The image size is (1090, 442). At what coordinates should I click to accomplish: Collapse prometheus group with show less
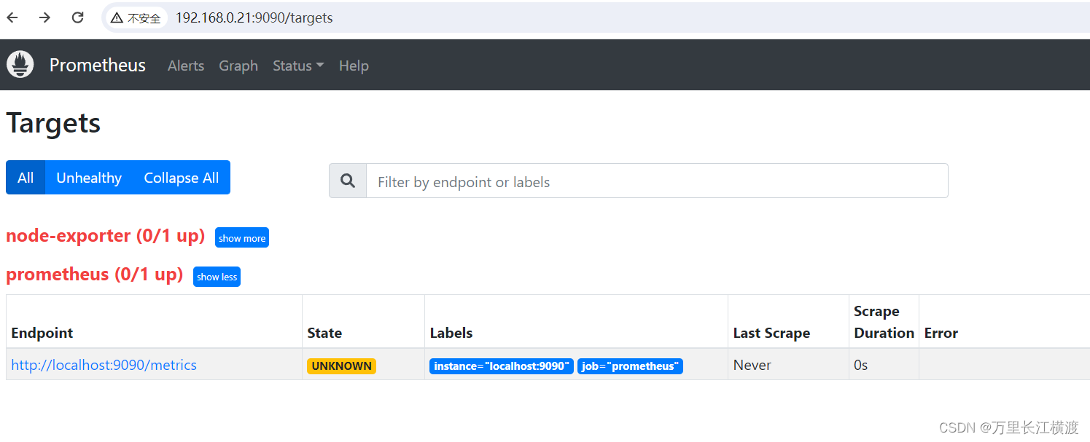217,277
